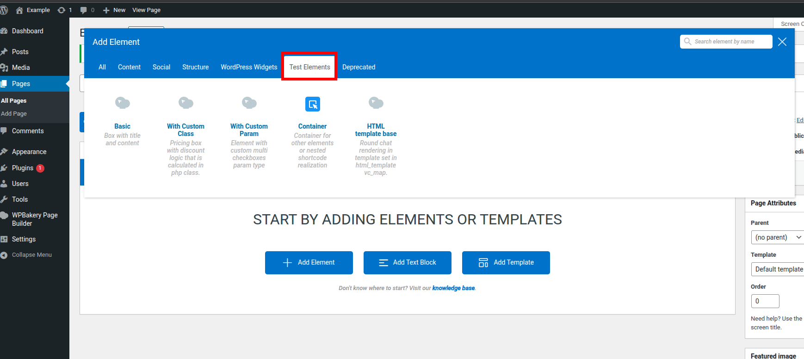Click the Add Text Block button

tap(408, 263)
